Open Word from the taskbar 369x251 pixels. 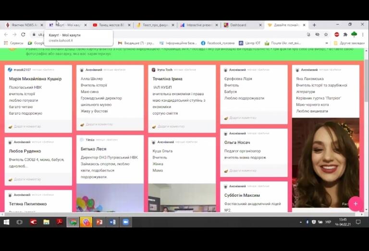coord(112,222)
